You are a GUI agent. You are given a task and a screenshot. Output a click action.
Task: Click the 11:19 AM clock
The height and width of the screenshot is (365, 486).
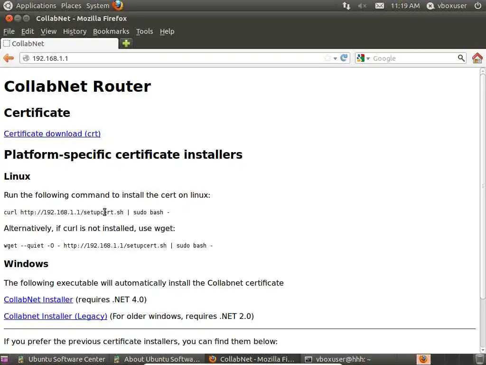coord(405,6)
